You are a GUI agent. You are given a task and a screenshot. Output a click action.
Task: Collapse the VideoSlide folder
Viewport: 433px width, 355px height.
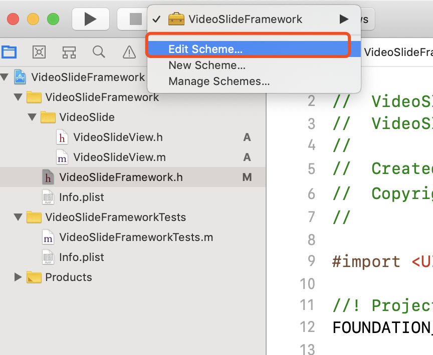(32, 117)
